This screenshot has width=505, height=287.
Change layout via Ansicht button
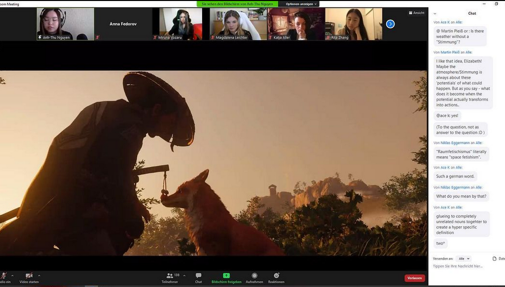(x=417, y=13)
